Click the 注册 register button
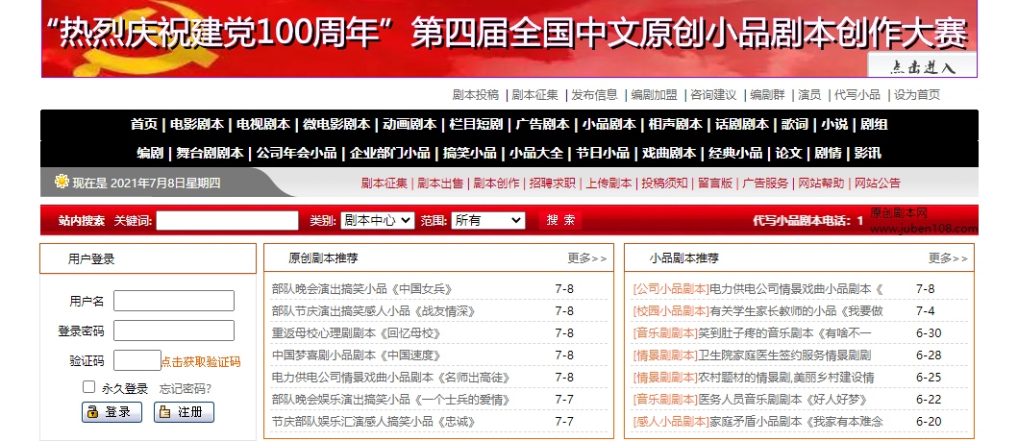The height and width of the screenshot is (441, 1018). click(184, 412)
